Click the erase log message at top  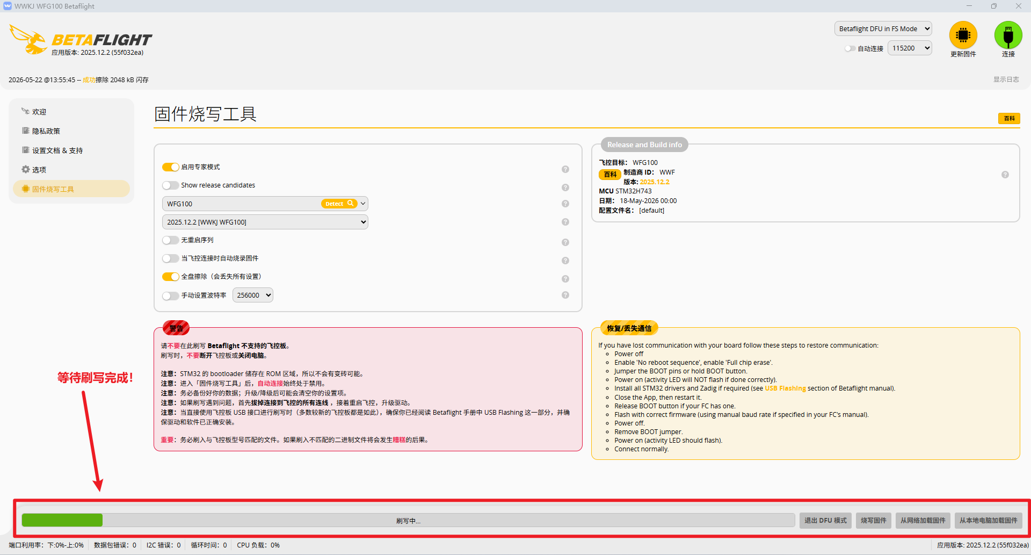pyautogui.click(x=78, y=80)
